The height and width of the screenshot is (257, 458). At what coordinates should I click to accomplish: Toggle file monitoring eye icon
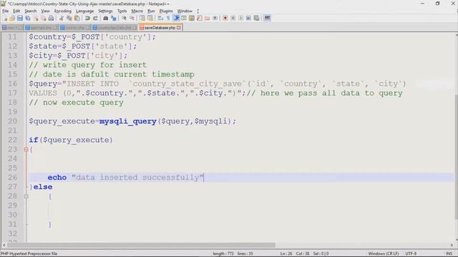(215, 18)
